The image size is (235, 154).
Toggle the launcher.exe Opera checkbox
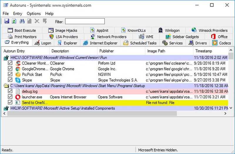point(10,97)
